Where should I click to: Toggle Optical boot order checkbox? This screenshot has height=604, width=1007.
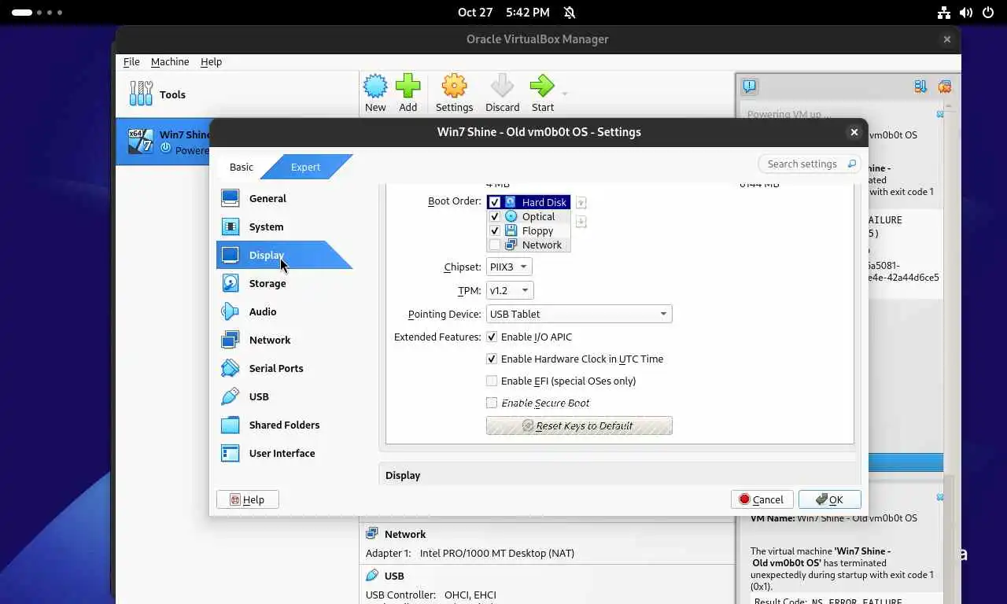(495, 216)
